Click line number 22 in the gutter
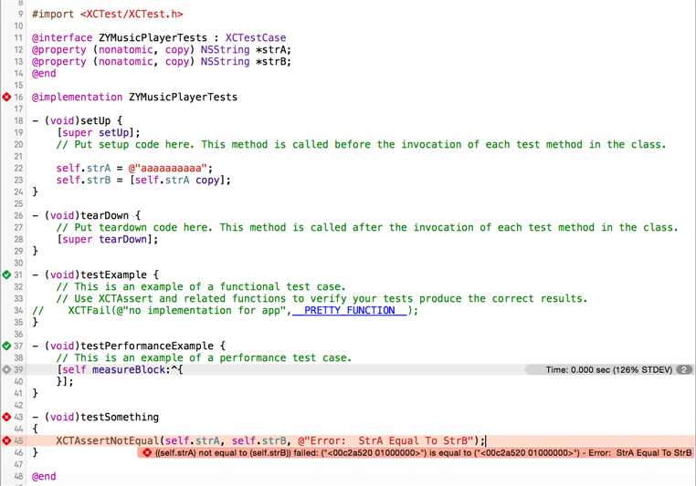The image size is (696, 486). pyautogui.click(x=18, y=169)
